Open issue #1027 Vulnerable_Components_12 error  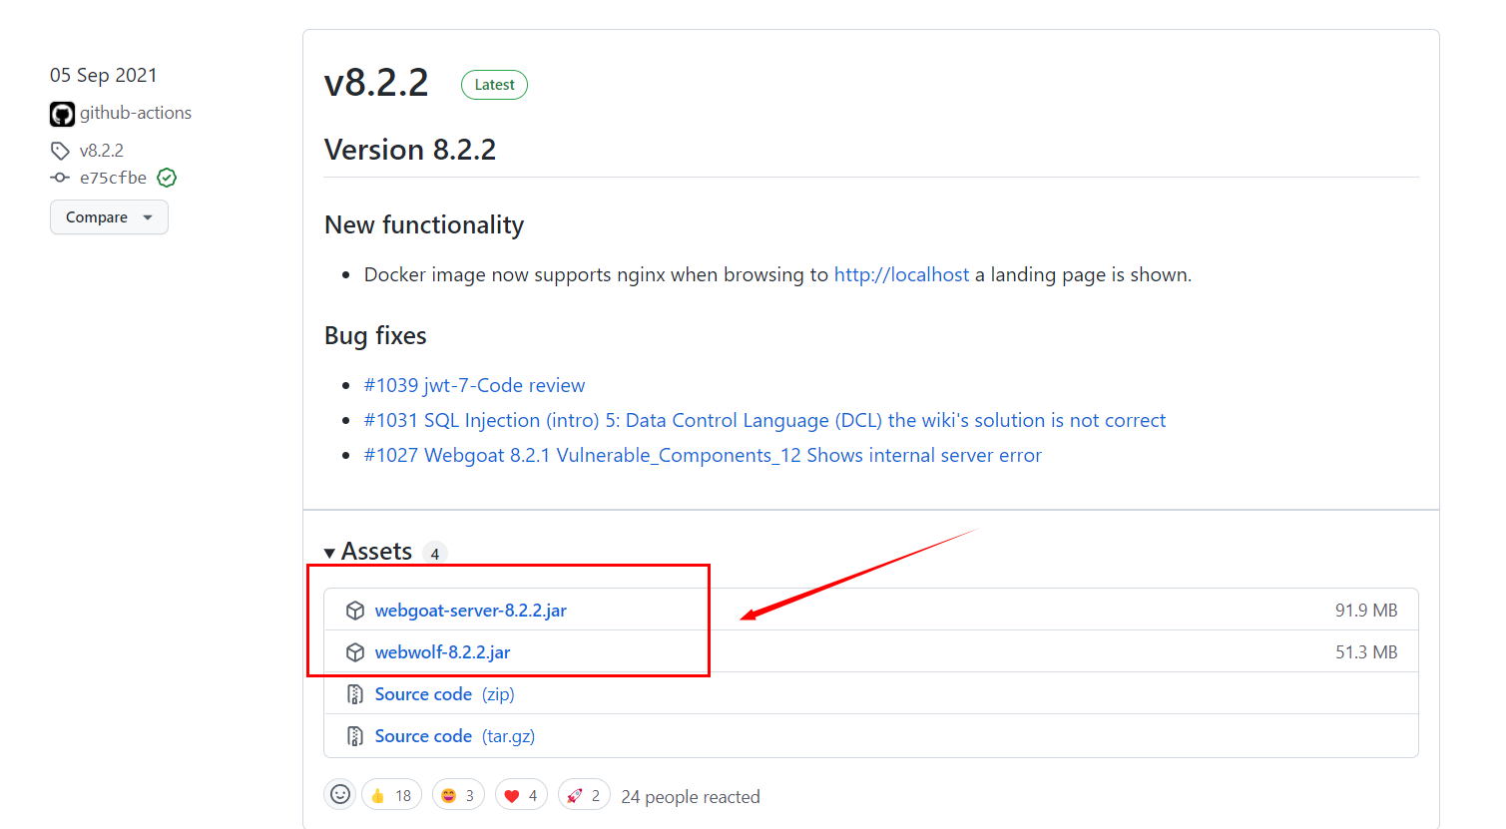click(703, 455)
